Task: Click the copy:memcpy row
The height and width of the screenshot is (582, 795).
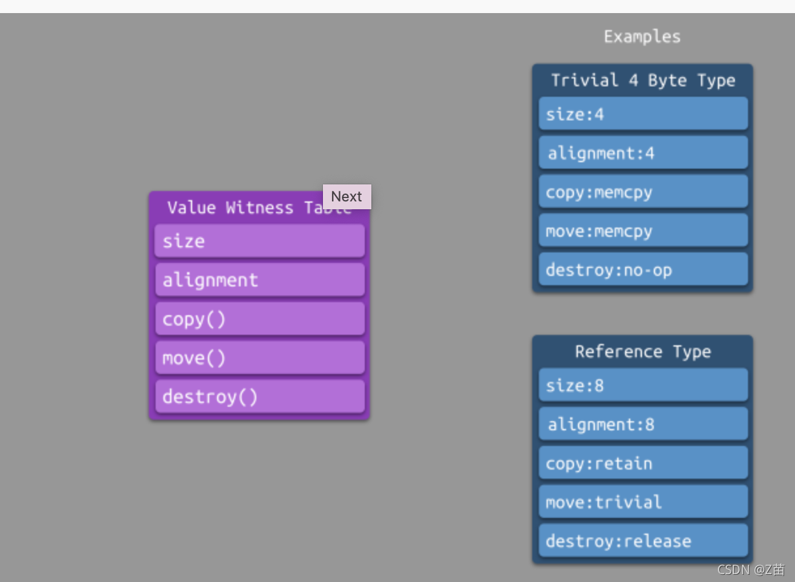Action: (x=643, y=192)
